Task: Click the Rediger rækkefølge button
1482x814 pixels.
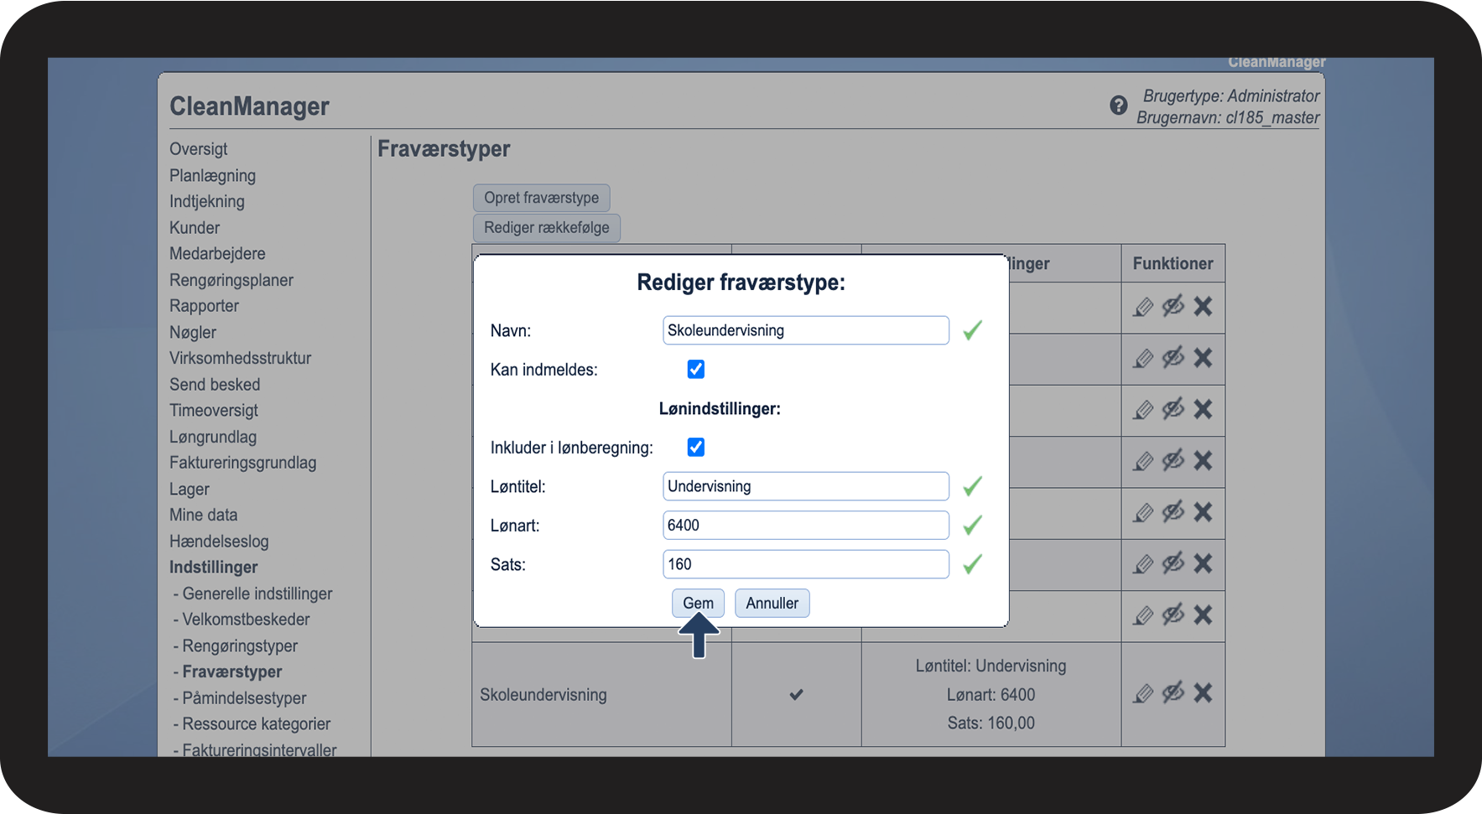Action: (547, 228)
